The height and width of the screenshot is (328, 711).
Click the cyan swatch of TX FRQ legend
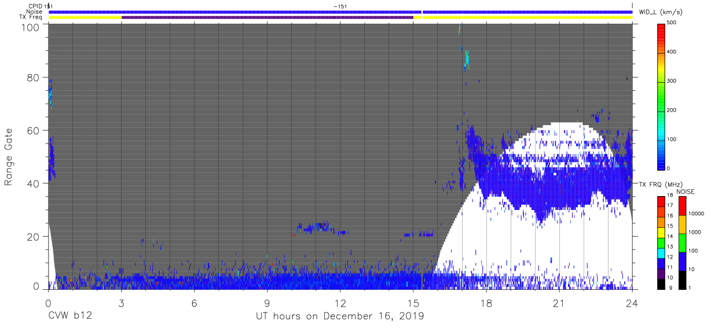point(661,253)
